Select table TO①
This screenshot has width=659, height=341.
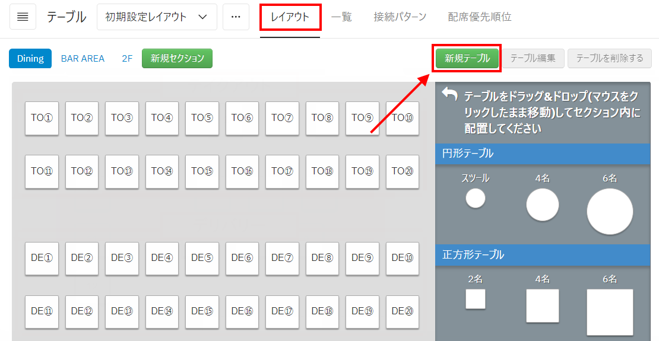point(42,119)
